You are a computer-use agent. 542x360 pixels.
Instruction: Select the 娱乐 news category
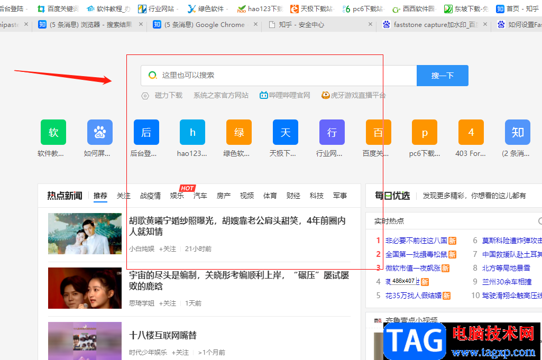(177, 196)
